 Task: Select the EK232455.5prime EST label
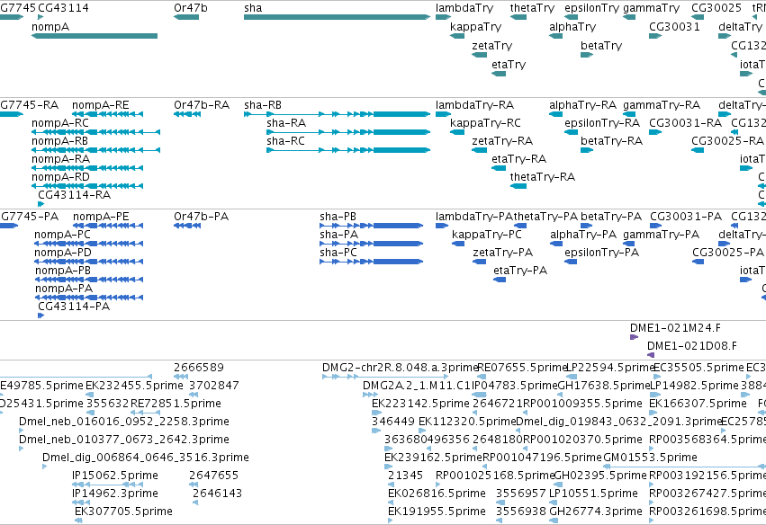[134, 386]
